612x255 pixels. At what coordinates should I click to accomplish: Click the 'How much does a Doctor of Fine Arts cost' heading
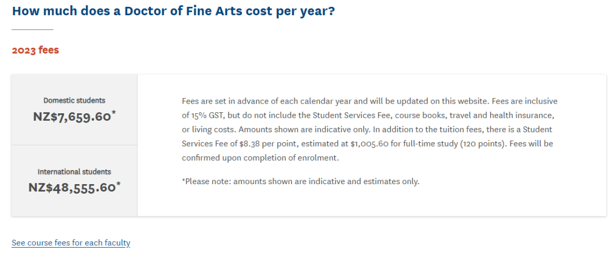point(173,11)
